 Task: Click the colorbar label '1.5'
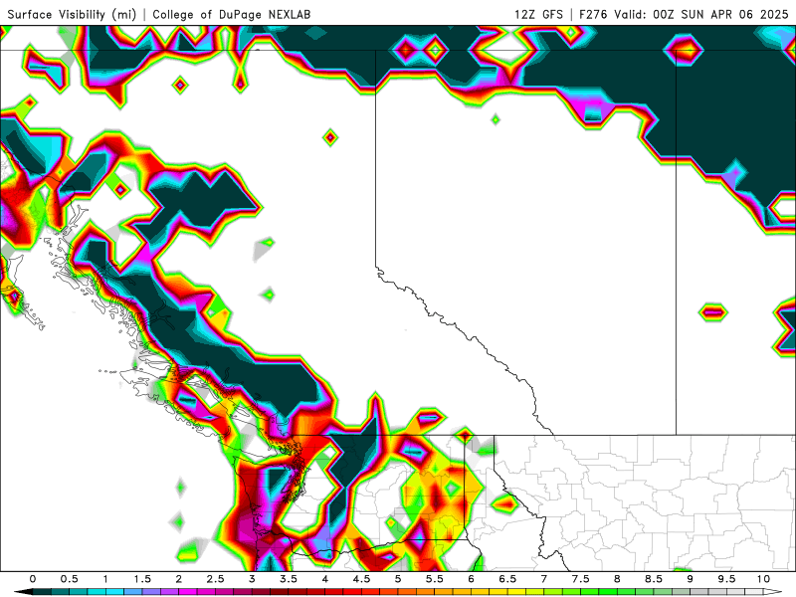(142, 579)
